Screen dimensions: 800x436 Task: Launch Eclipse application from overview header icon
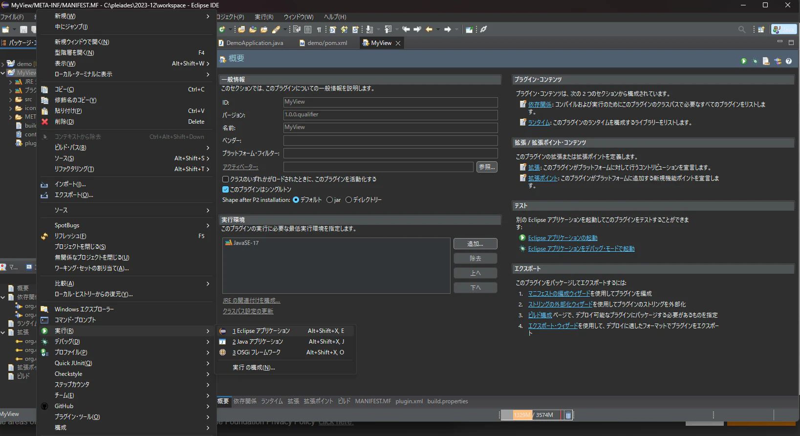click(x=743, y=61)
